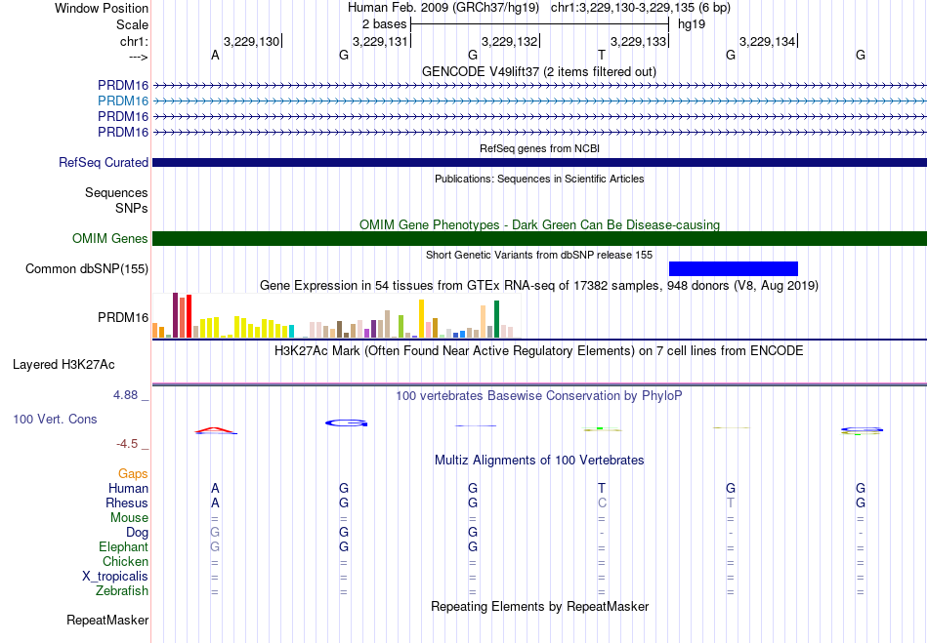Open H3K27Ac Mark ENCODE track title
Viewport: 928px width, 643px height.
[538, 351]
